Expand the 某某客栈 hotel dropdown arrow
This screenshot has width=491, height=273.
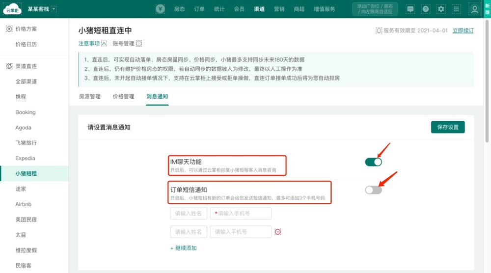coord(54,9)
